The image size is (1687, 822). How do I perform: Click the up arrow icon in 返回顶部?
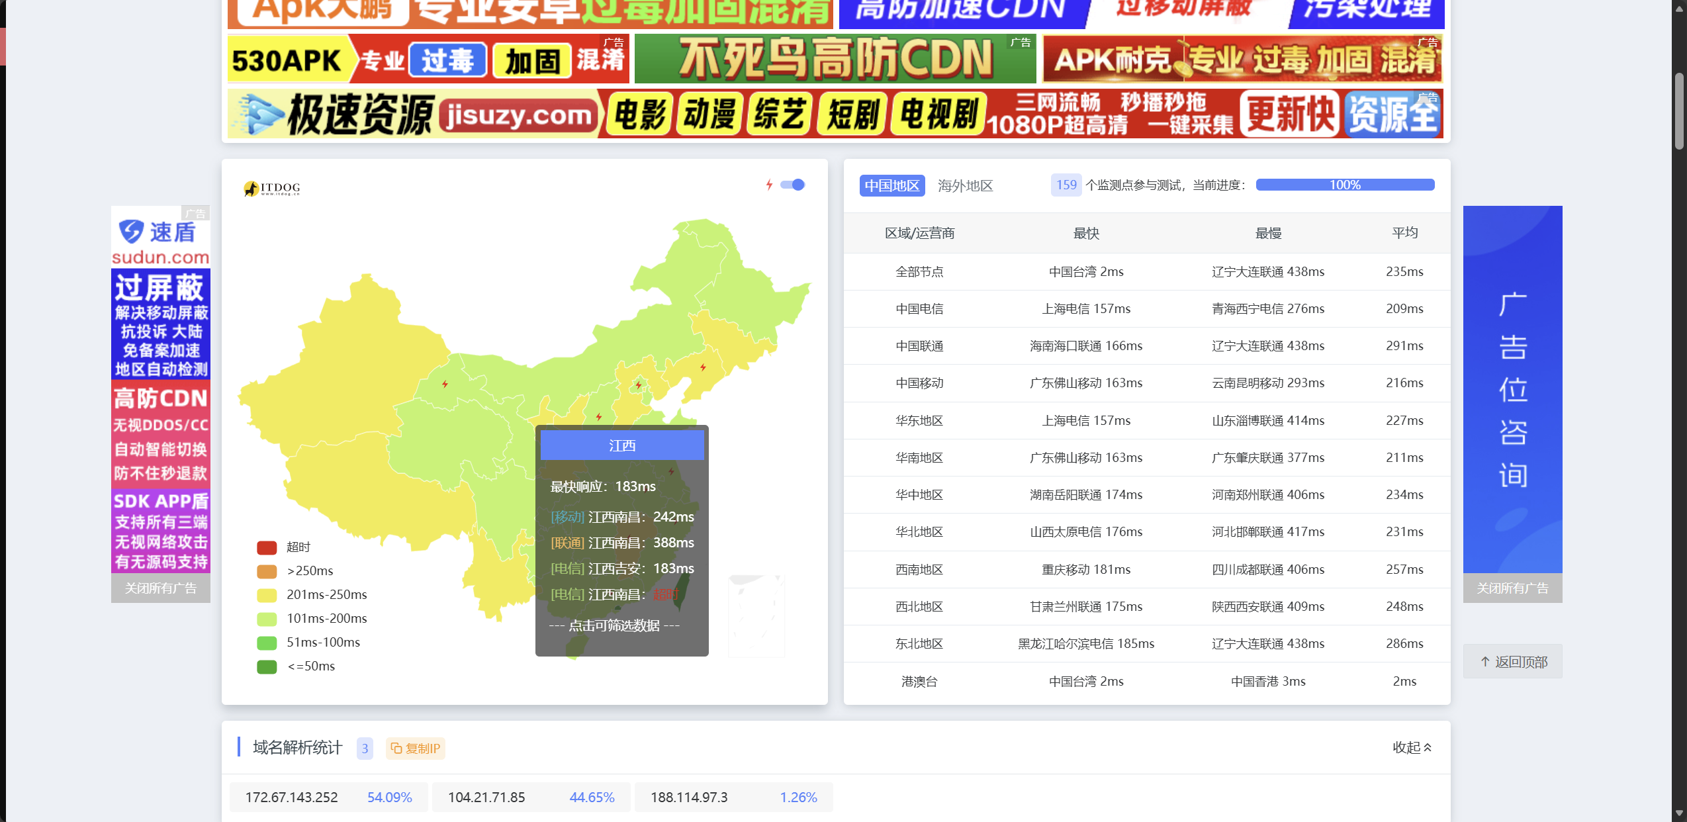(1484, 661)
